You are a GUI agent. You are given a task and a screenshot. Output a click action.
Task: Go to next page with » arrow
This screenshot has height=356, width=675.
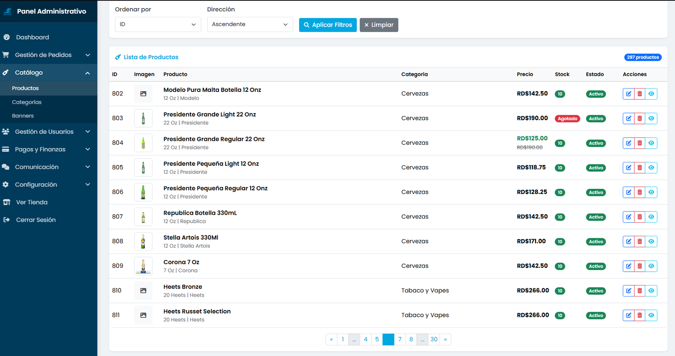point(445,340)
